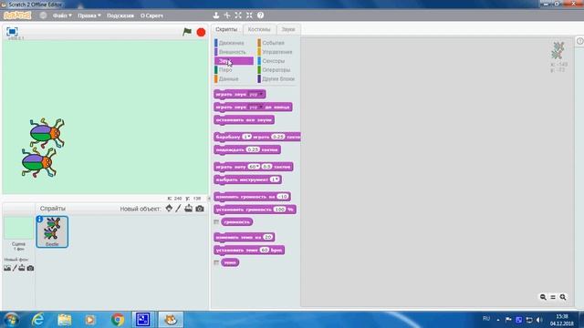
Task: Switch to the Скрипты tab
Action: [226, 29]
